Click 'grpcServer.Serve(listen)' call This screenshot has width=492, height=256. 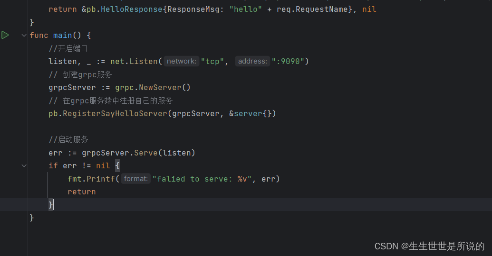tap(138, 153)
